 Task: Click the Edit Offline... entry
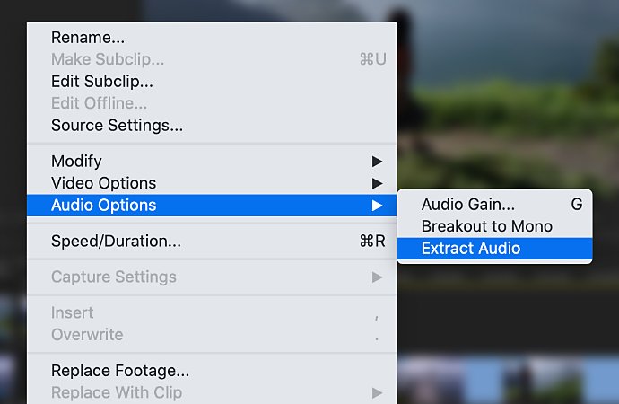[212, 103]
